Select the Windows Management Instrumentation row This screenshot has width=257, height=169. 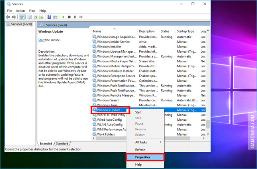pyautogui.click(x=149, y=56)
